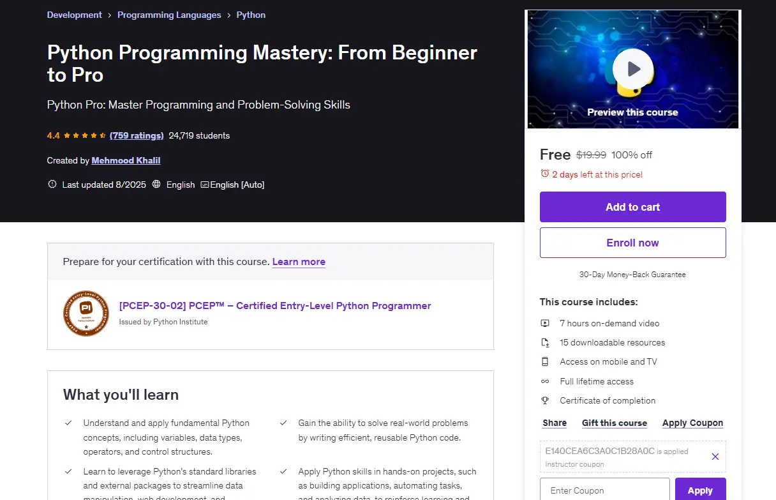This screenshot has width=776, height=500.
Task: Click the globe language icon
Action: [156, 185]
